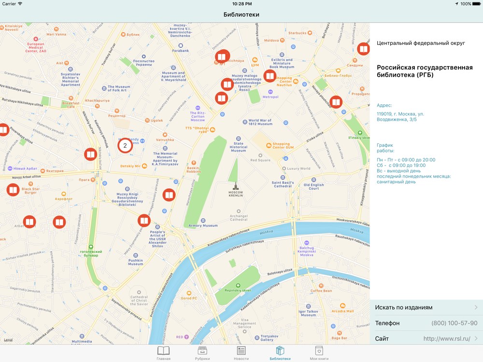Open the Сайт rsl.ru link row
The width and height of the screenshot is (483, 362).
pyautogui.click(x=426, y=338)
